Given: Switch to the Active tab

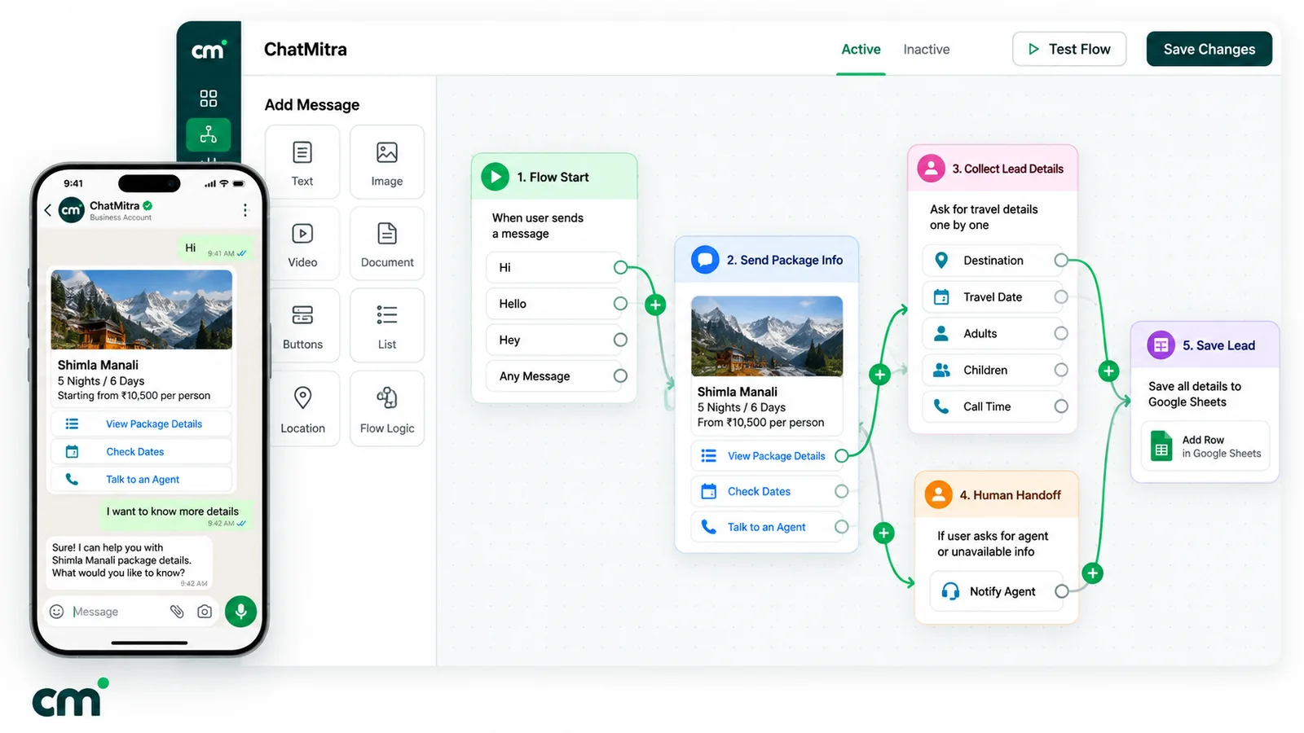Looking at the screenshot, I should coord(861,50).
